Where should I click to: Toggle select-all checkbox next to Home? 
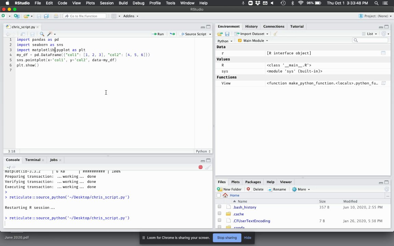click(219, 195)
